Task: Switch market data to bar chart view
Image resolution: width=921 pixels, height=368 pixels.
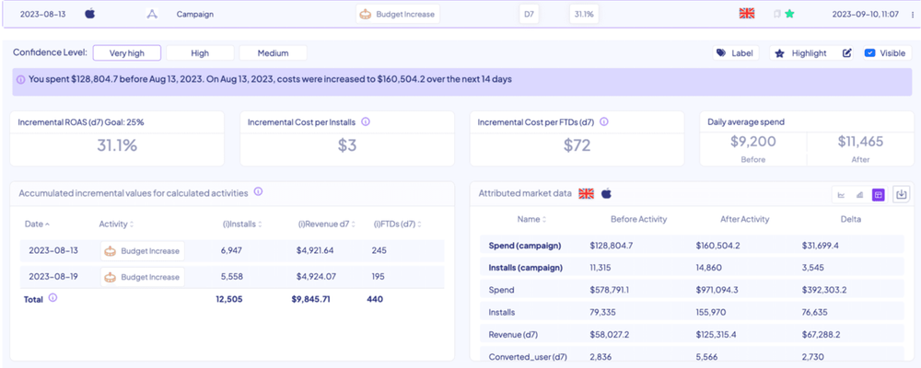Action: point(860,194)
